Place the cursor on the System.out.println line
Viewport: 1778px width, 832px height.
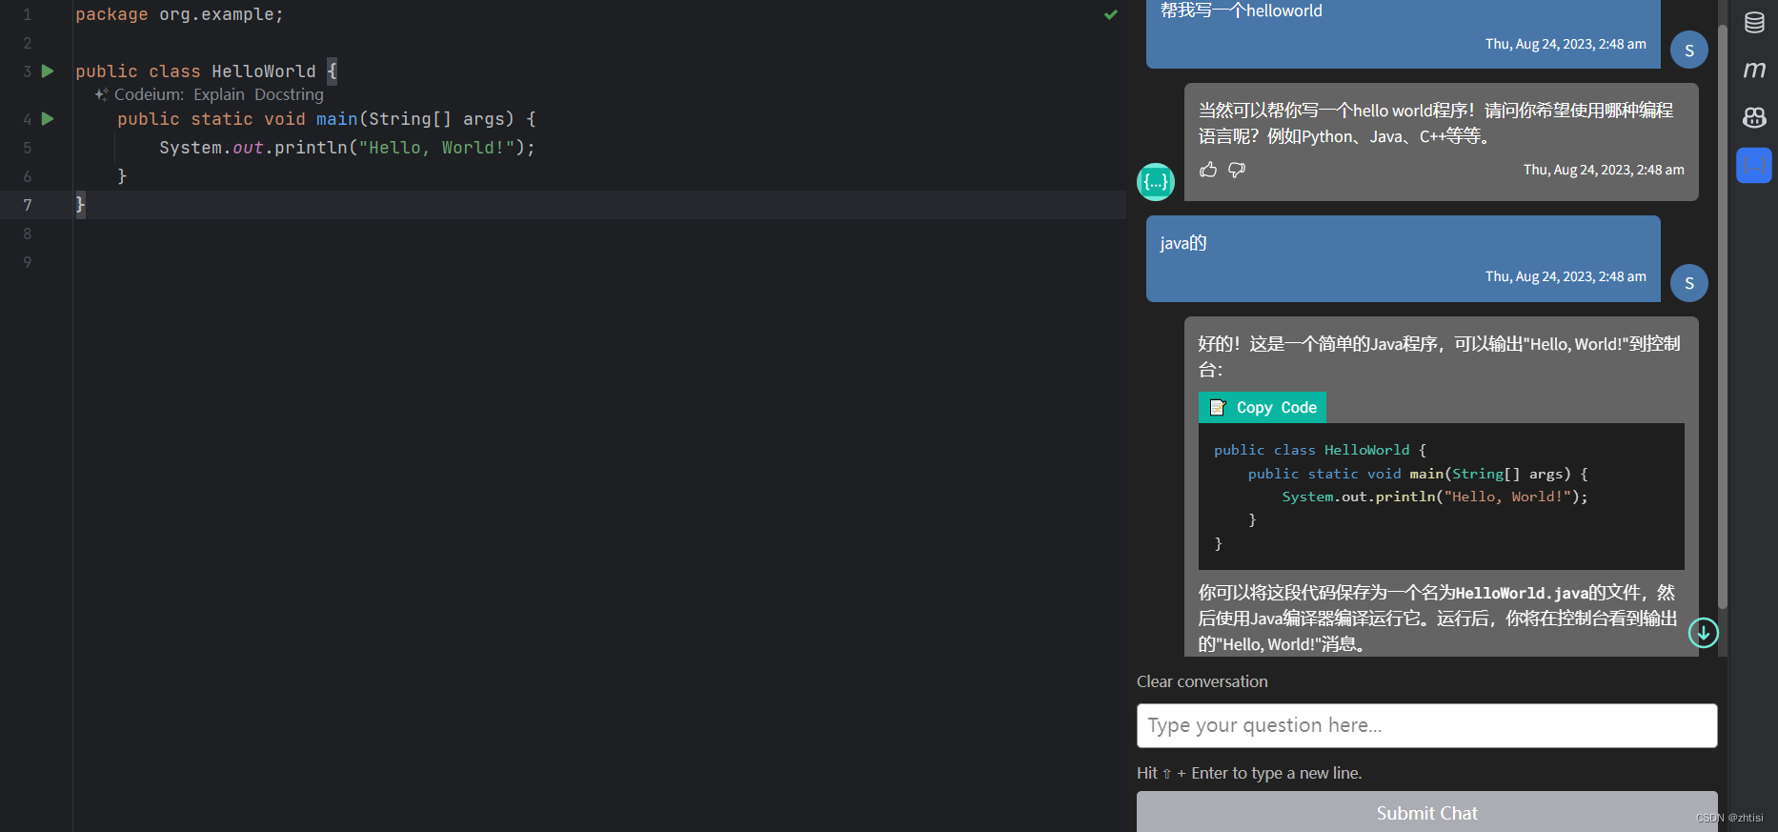click(x=347, y=148)
